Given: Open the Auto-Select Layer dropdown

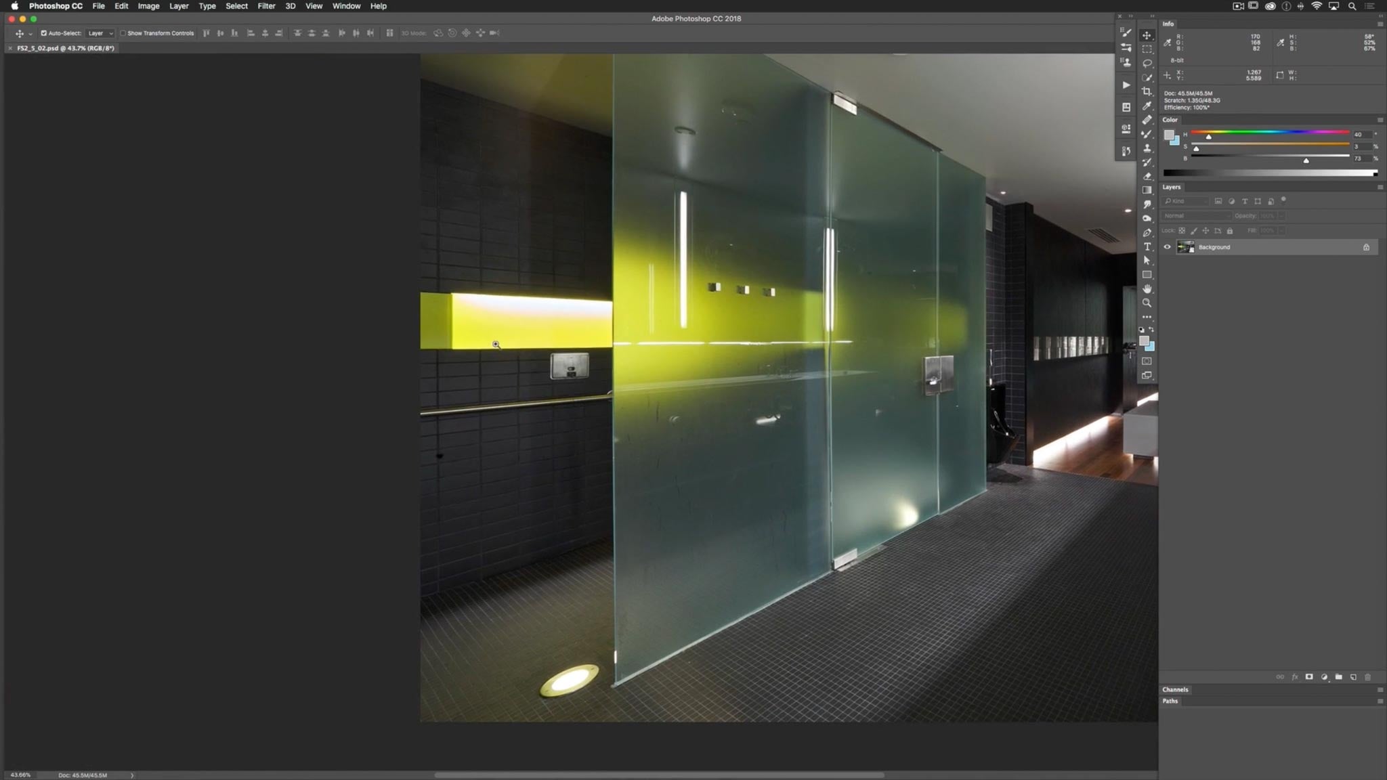Looking at the screenshot, I should pos(100,33).
